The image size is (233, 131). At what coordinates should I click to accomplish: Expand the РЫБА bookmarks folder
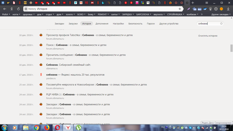pyautogui.click(x=6, y=14)
